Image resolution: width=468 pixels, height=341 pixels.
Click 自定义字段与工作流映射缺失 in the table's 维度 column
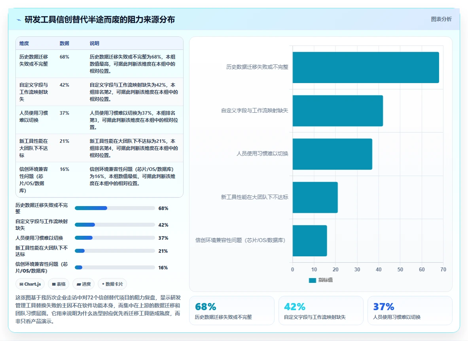[x=34, y=92]
